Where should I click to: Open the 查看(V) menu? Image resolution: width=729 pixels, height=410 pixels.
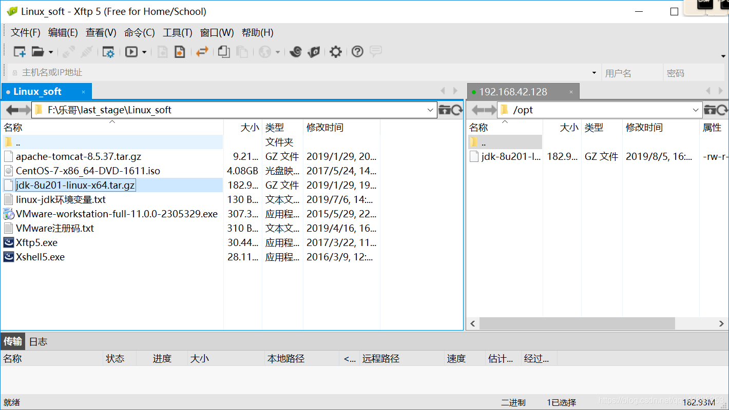[x=101, y=32]
